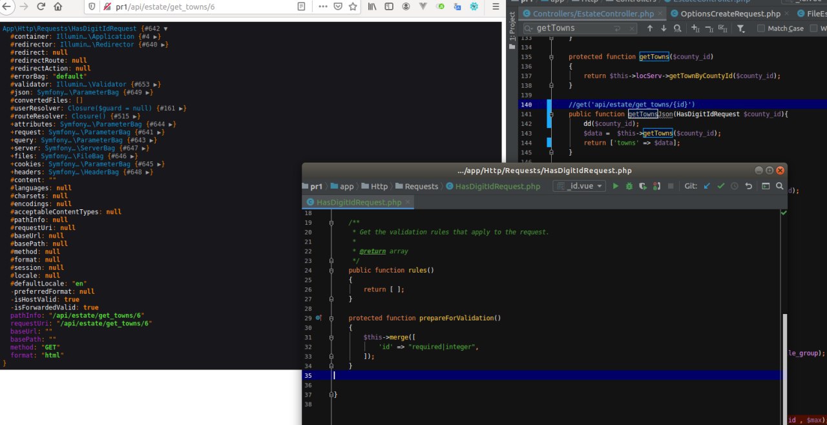Reload the browser page
The width and height of the screenshot is (827, 425).
[41, 6]
